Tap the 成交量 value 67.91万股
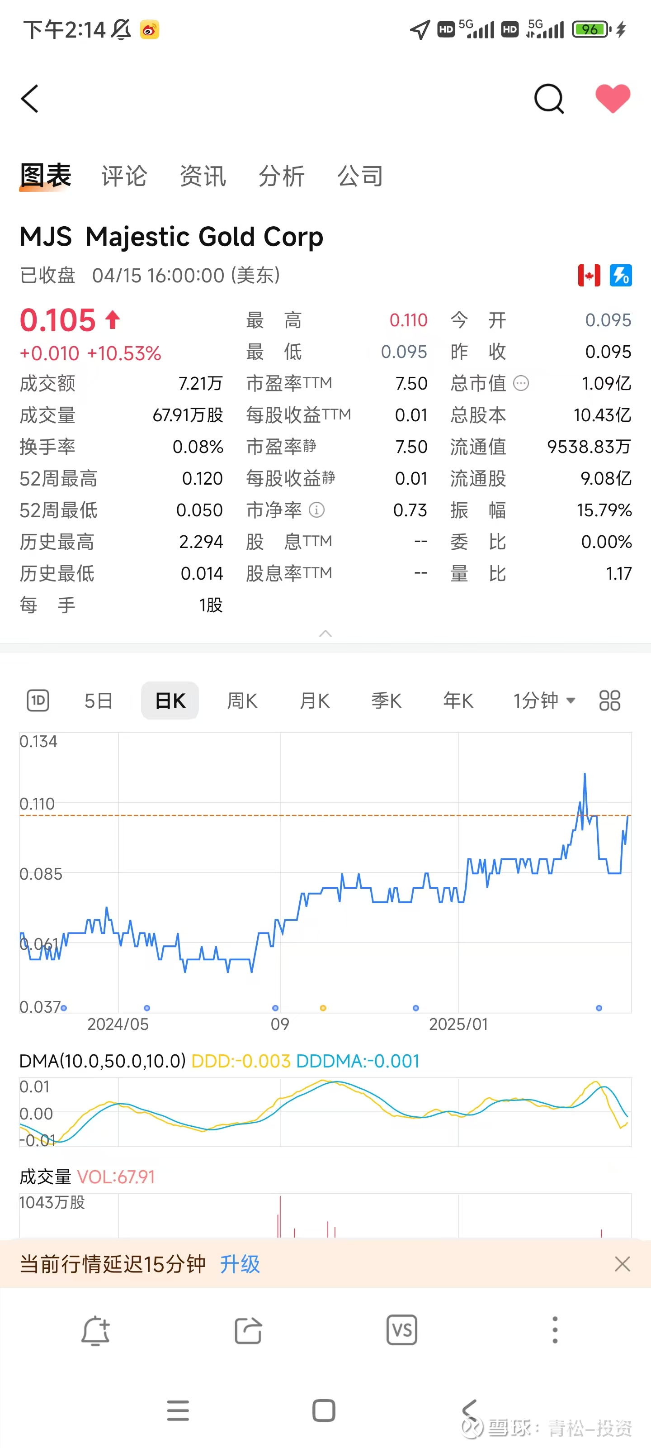This screenshot has width=651, height=1448. point(188,415)
